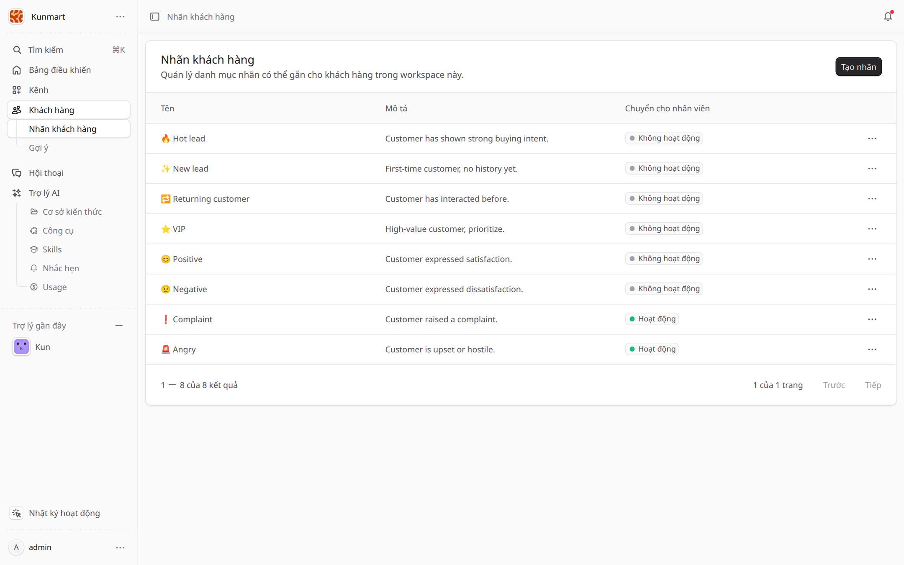Click VIP Không hoạt động badge

(x=664, y=229)
